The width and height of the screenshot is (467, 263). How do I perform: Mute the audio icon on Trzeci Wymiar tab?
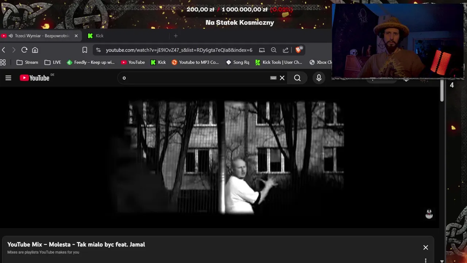tap(11, 36)
